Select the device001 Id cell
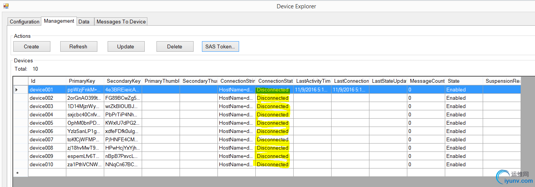Image resolution: width=535 pixels, height=187 pixels. [47, 90]
